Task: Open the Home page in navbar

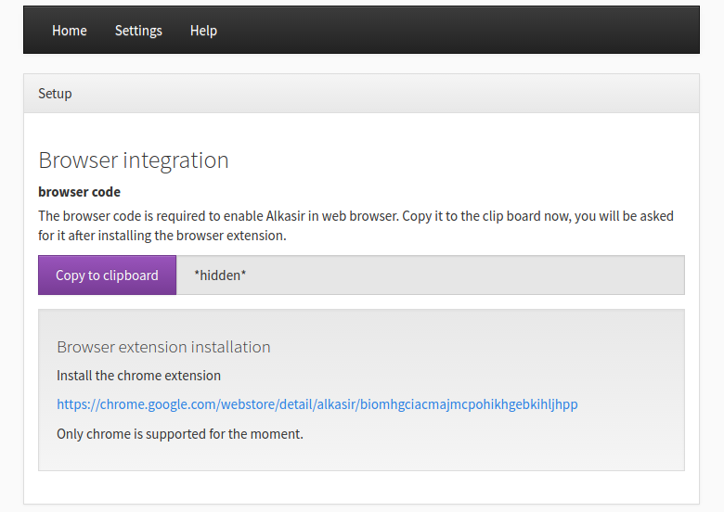Action: coord(70,31)
